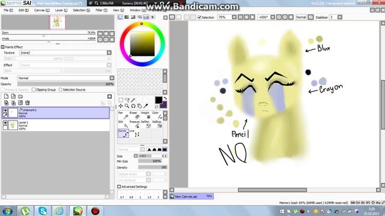Open the Selection menu

click(82, 10)
